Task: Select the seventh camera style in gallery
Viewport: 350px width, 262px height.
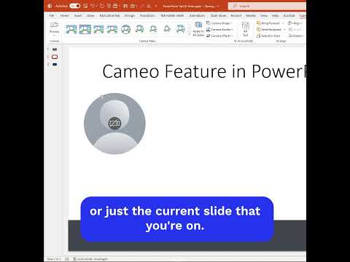Action: tap(153, 29)
